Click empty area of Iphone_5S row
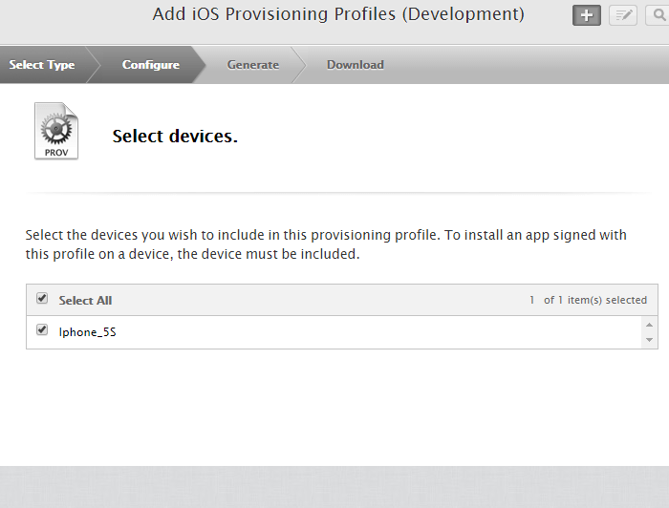The image size is (669, 508). (x=382, y=332)
